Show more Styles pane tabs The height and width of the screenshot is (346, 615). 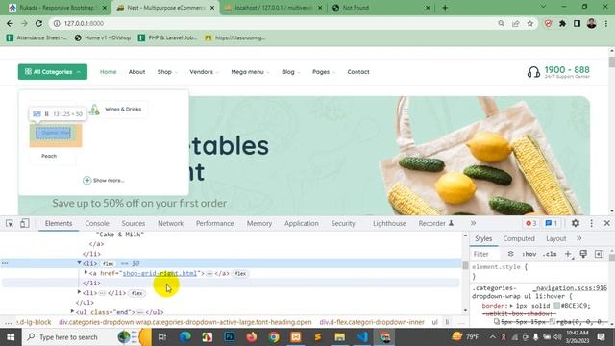(x=578, y=238)
